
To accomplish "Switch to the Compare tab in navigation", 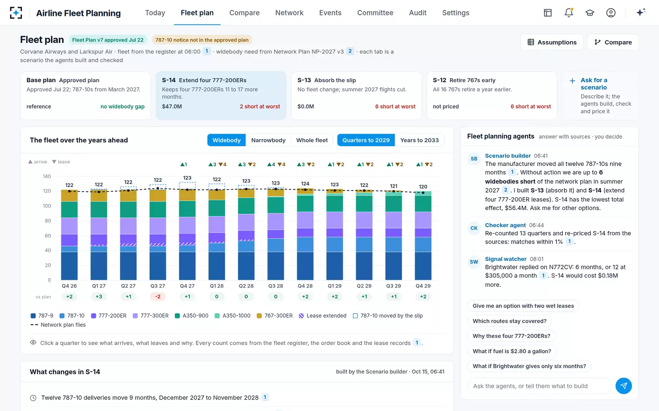I will (x=244, y=13).
